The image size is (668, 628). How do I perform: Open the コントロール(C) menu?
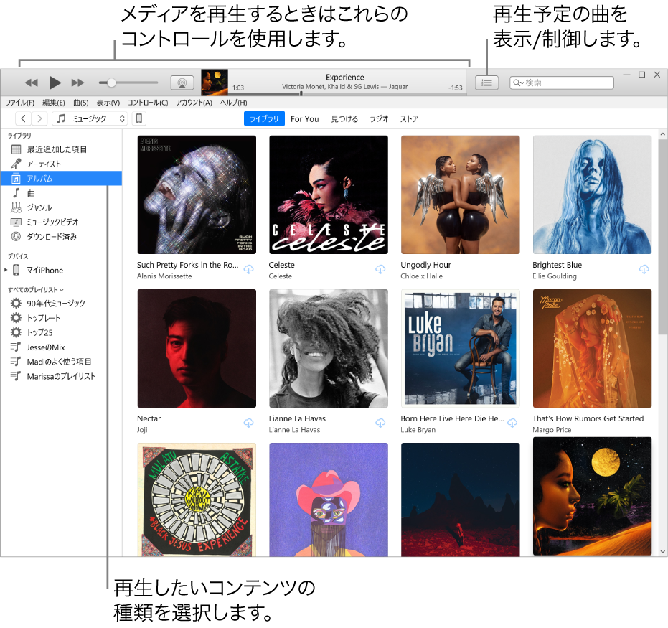148,103
